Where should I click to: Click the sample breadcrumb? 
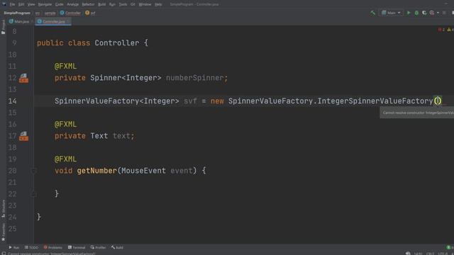(x=50, y=13)
